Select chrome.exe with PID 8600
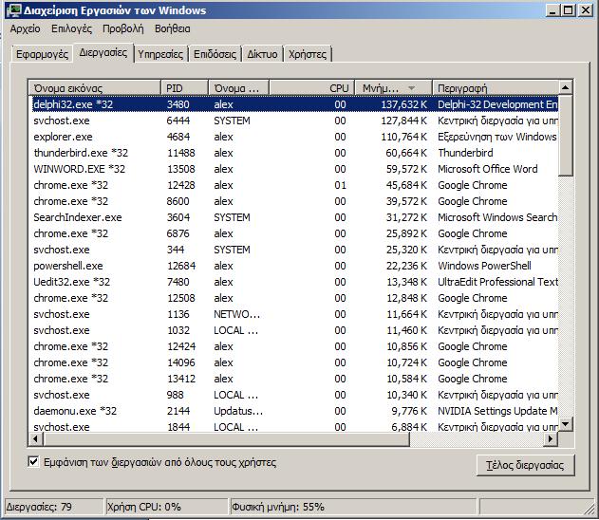 (x=294, y=201)
